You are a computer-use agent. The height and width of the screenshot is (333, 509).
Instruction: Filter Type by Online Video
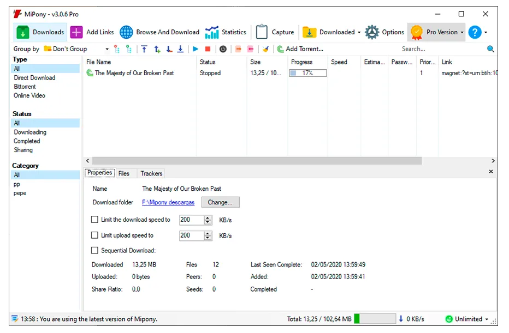(x=29, y=95)
